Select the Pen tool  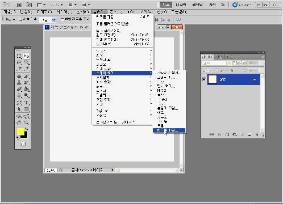(19, 103)
